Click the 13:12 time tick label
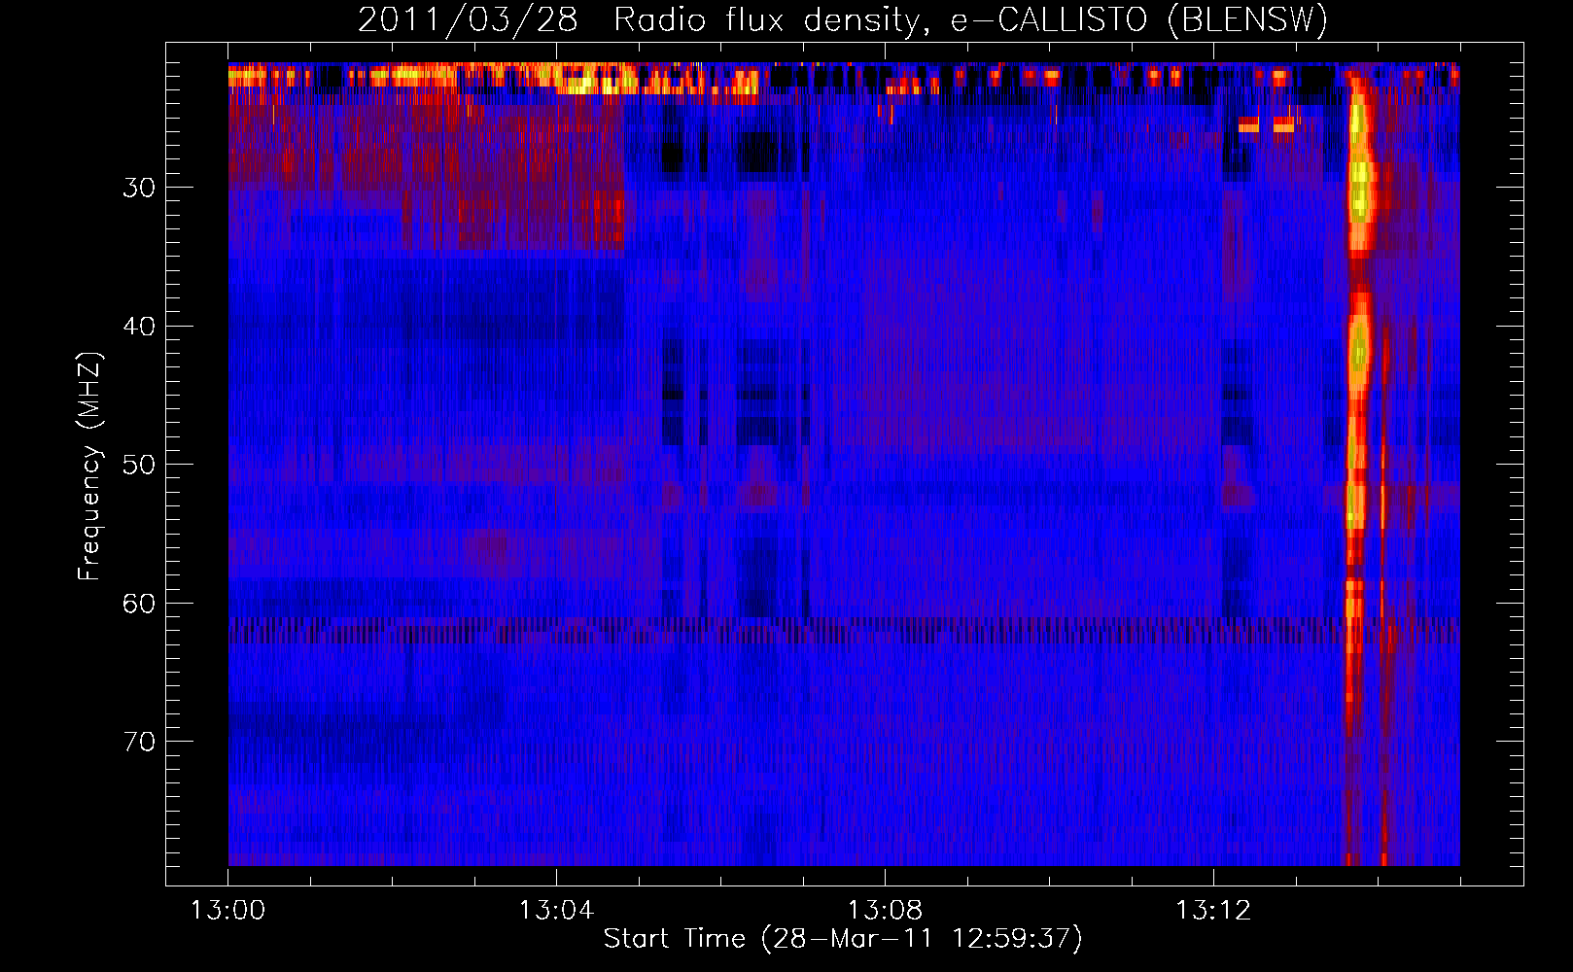 pos(1212,911)
